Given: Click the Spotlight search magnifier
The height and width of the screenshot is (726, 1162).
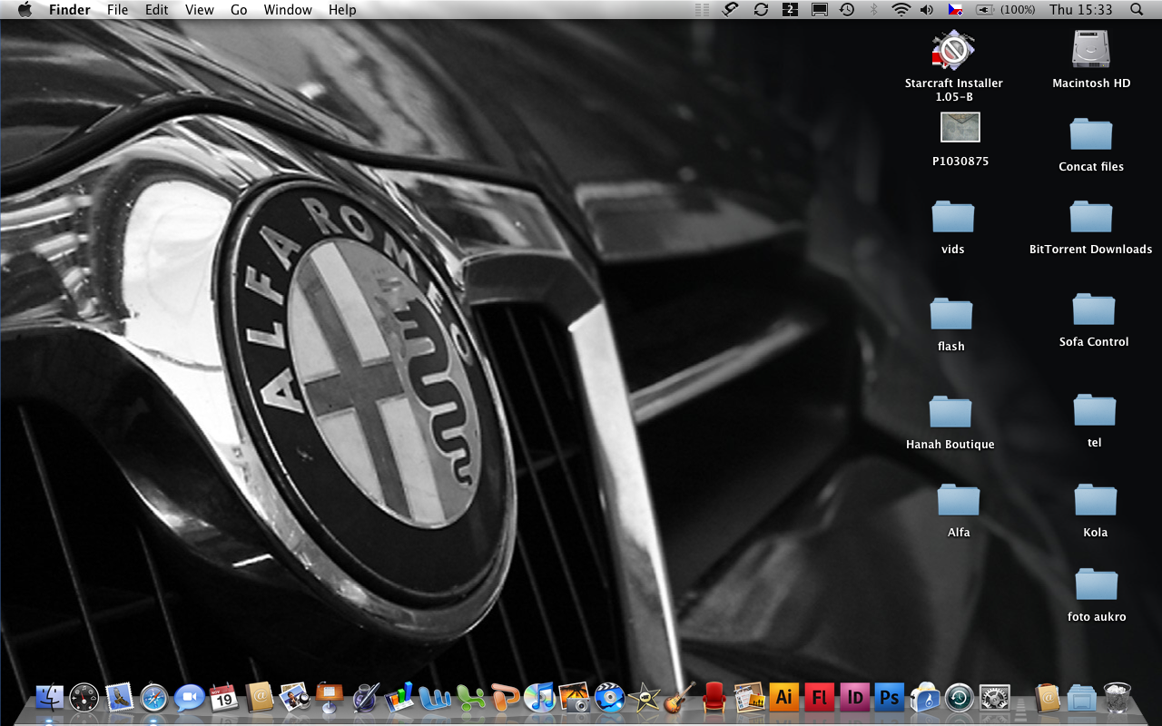Looking at the screenshot, I should [x=1137, y=10].
